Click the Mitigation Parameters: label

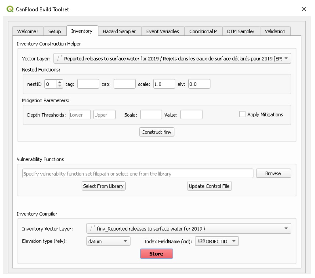coord(46,100)
